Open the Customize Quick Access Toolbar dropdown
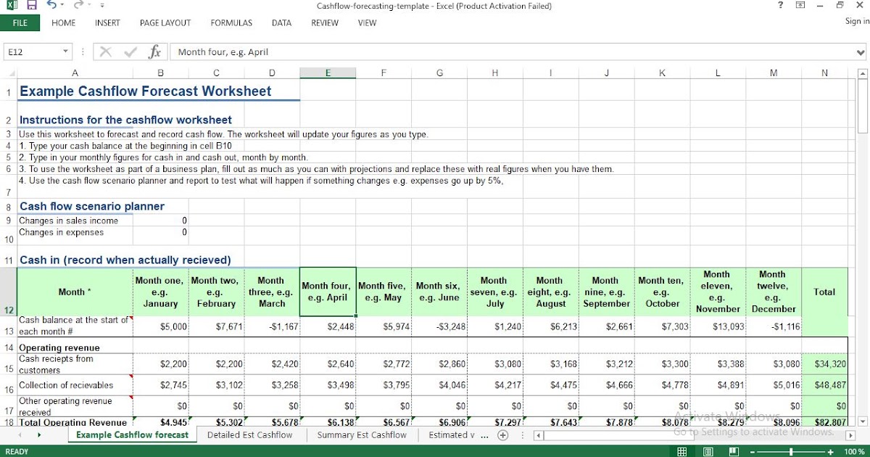Image resolution: width=870 pixels, height=457 pixels. coord(102,6)
